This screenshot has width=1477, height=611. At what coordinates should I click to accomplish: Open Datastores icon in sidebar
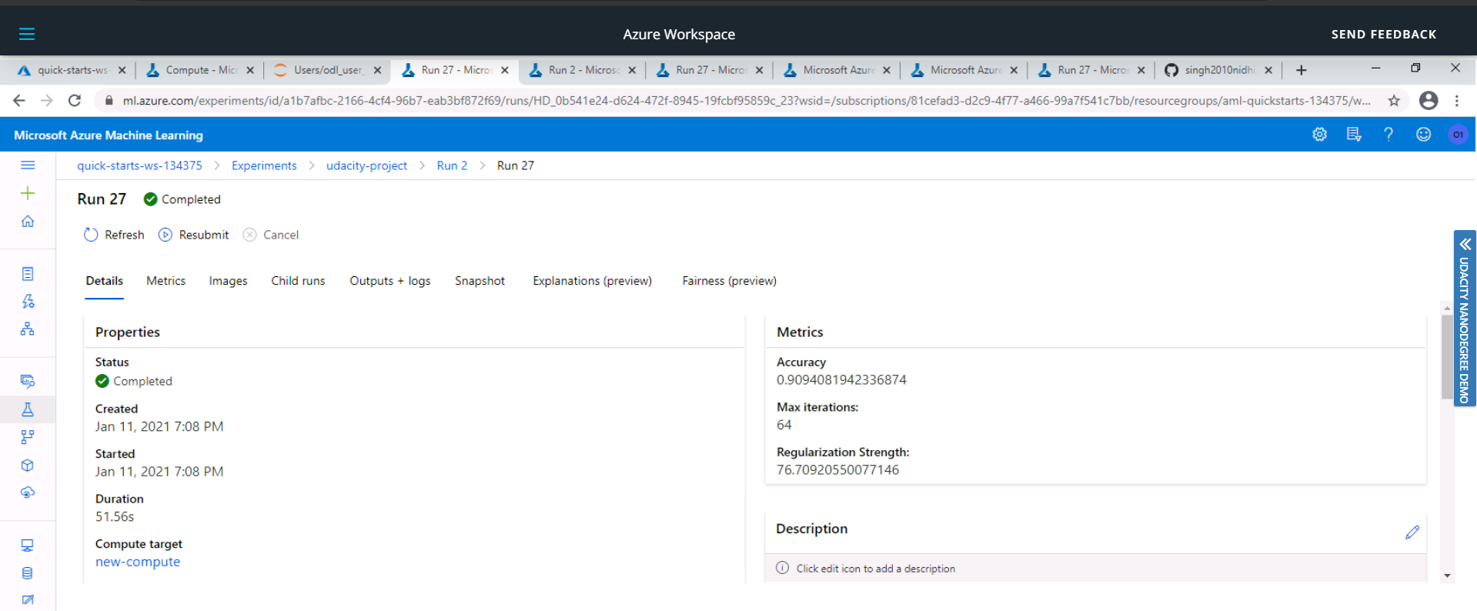28,573
